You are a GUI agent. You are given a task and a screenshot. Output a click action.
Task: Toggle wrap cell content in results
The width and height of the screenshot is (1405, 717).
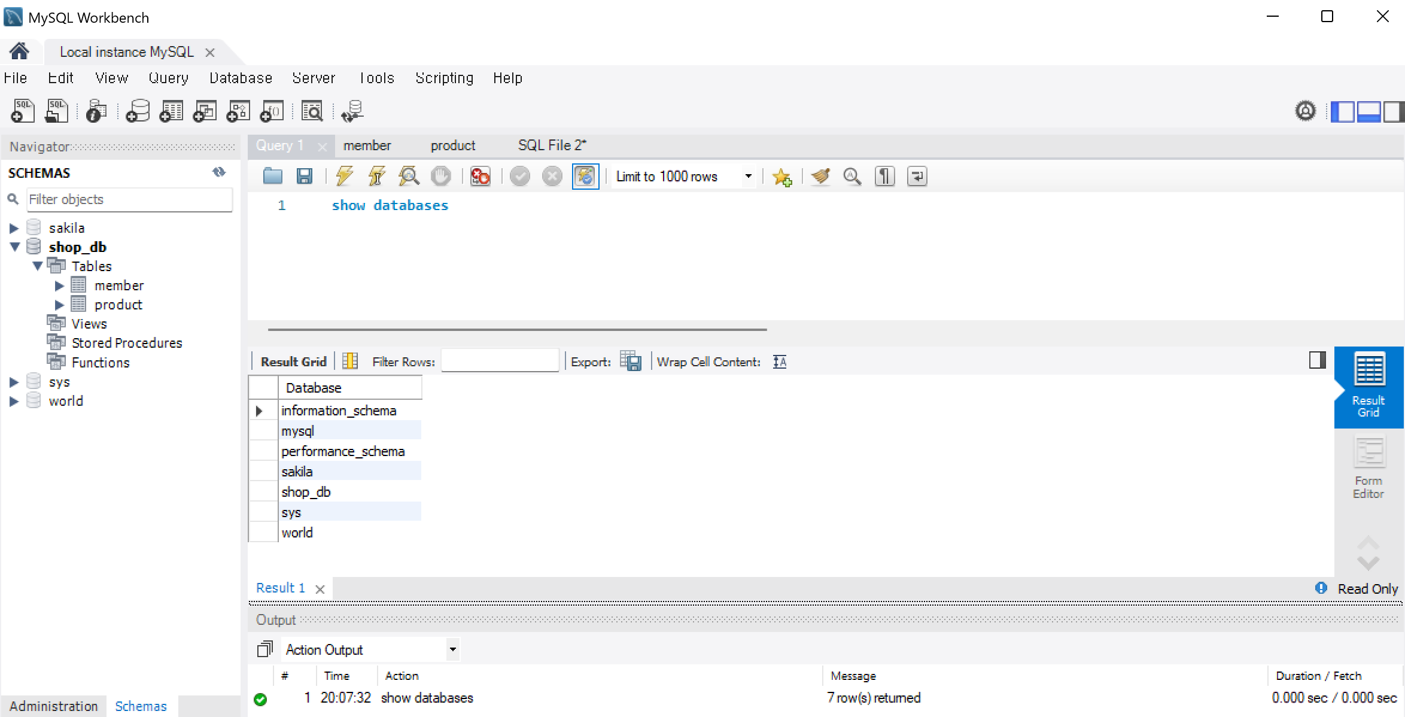780,361
